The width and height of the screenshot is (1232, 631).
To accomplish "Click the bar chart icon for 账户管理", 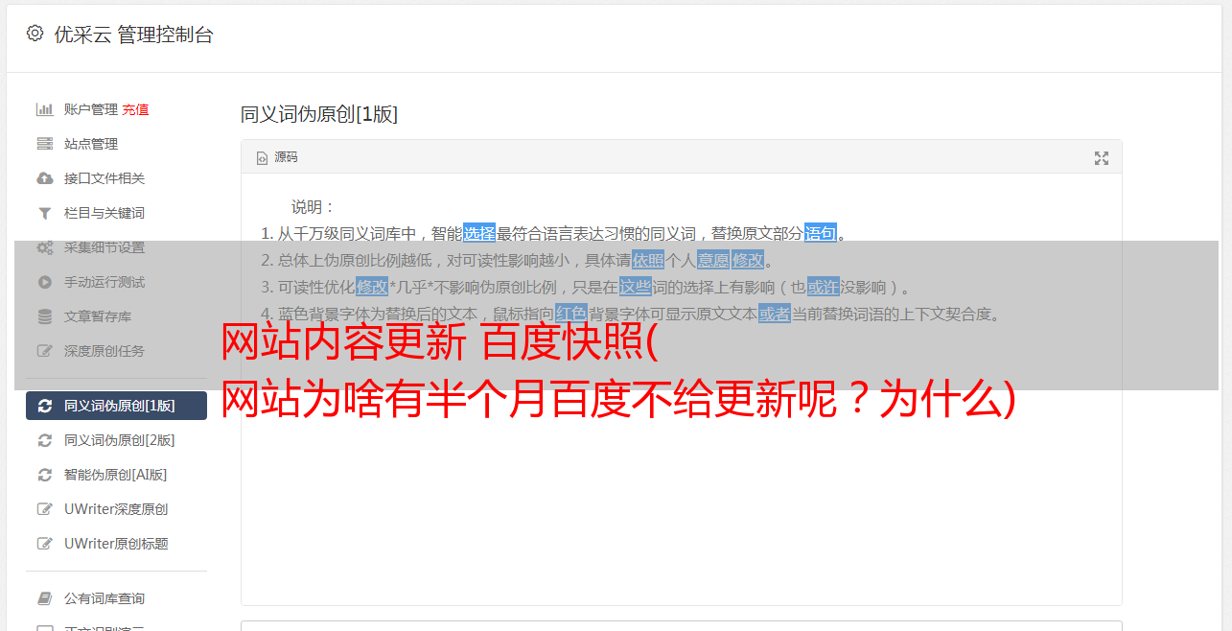I will tap(44, 109).
